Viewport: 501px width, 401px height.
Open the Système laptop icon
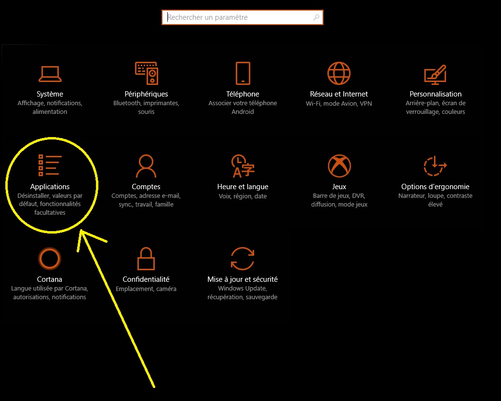tap(50, 74)
